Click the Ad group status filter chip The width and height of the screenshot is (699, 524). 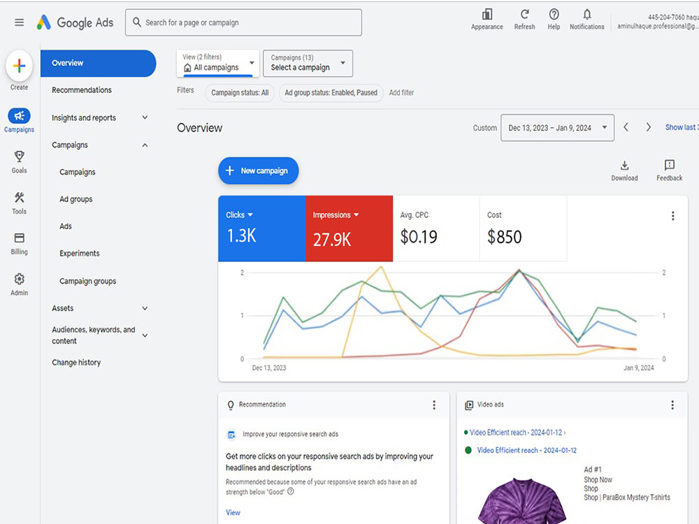[x=331, y=93]
